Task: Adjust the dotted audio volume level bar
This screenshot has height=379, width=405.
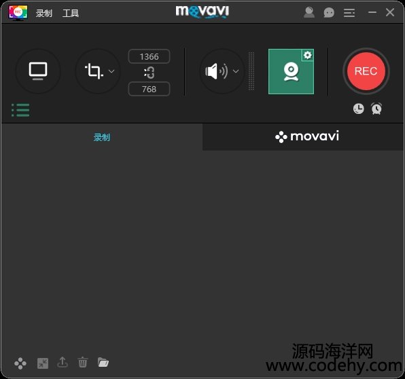Action: coord(251,71)
